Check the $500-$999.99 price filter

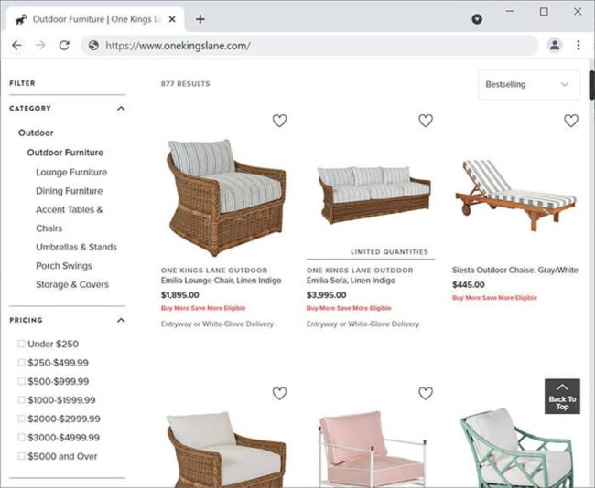pos(22,381)
